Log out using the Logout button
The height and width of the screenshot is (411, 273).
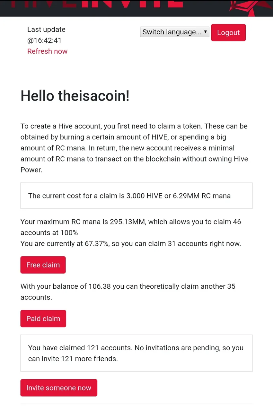tap(228, 32)
